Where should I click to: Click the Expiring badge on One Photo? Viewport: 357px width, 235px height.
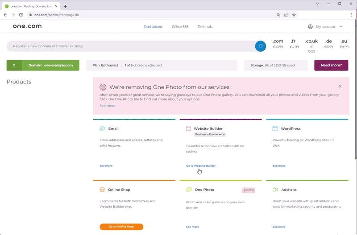coord(249,190)
